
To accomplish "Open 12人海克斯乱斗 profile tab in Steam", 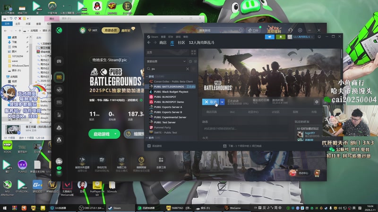I will point(202,42).
